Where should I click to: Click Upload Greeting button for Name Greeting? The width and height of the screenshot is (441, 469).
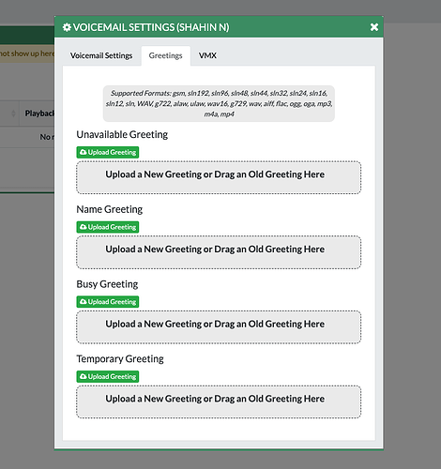coord(108,227)
